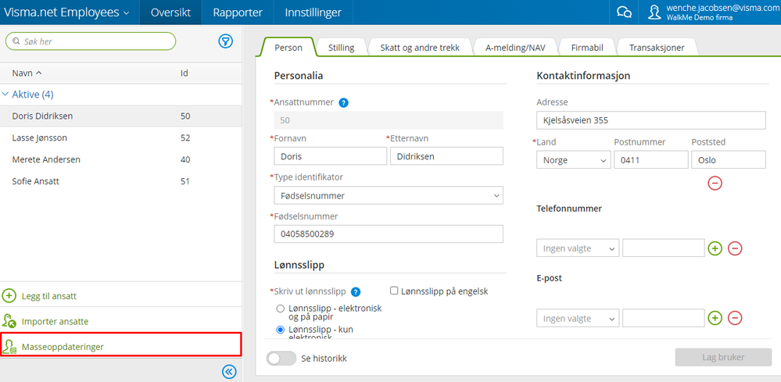Remove the address using red minus icon

tap(715, 183)
